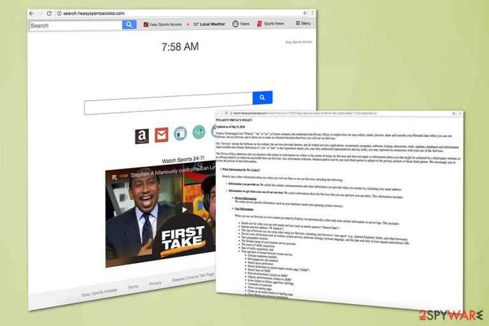Click the forward arrow in main window

pos(40,13)
